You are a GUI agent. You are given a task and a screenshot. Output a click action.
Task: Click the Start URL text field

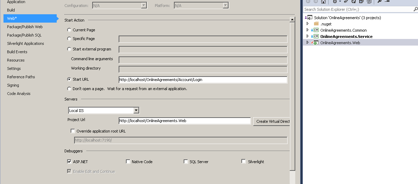pyautogui.click(x=203, y=80)
